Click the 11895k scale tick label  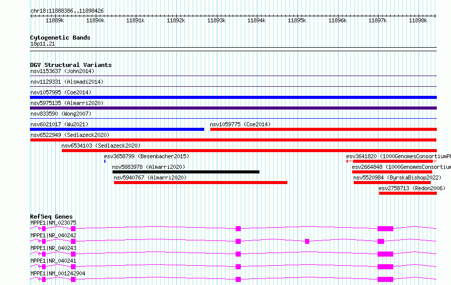[x=297, y=20]
